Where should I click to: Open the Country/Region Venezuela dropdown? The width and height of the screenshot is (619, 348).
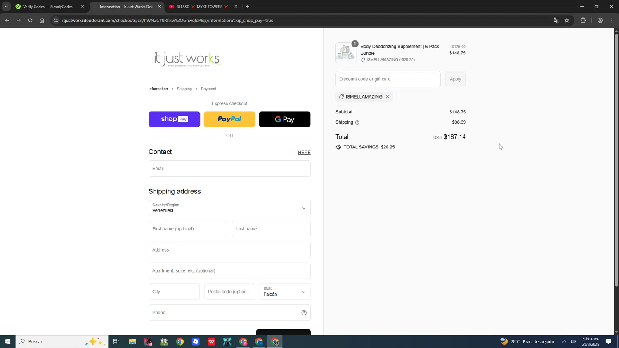(229, 208)
